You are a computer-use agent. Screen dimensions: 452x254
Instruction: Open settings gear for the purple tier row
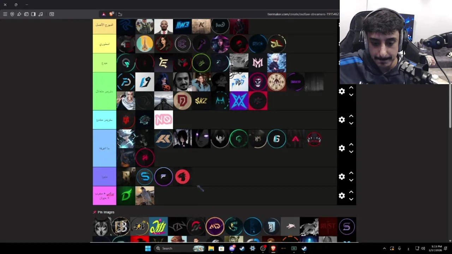tap(341, 177)
